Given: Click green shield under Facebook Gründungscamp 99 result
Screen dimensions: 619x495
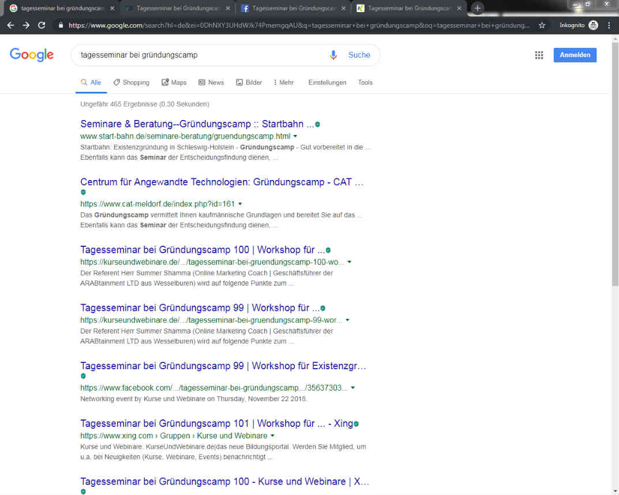Looking at the screenshot, I should (83, 376).
